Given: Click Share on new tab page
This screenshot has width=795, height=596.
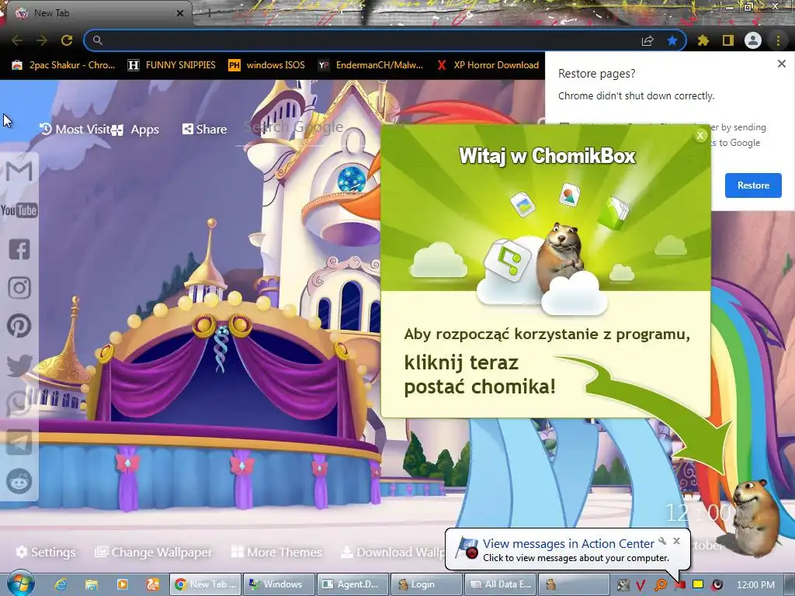Looking at the screenshot, I should [204, 130].
